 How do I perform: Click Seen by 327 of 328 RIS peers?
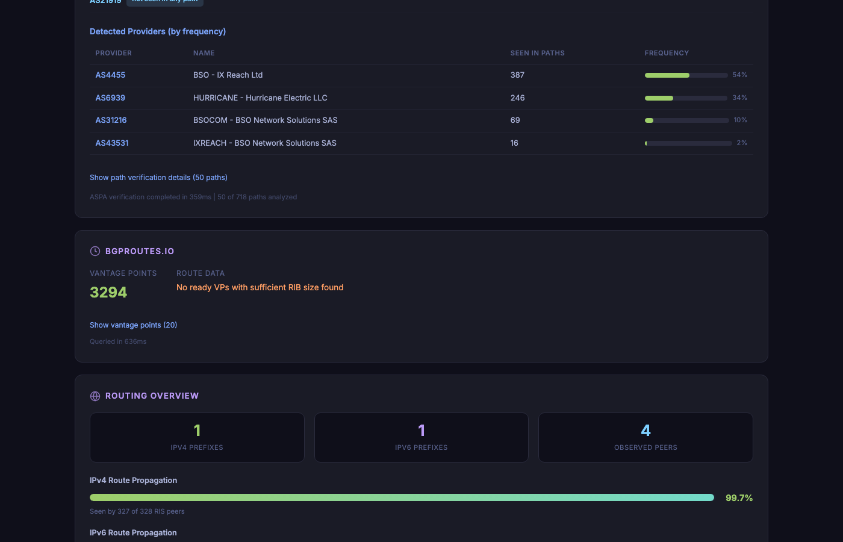pos(137,511)
